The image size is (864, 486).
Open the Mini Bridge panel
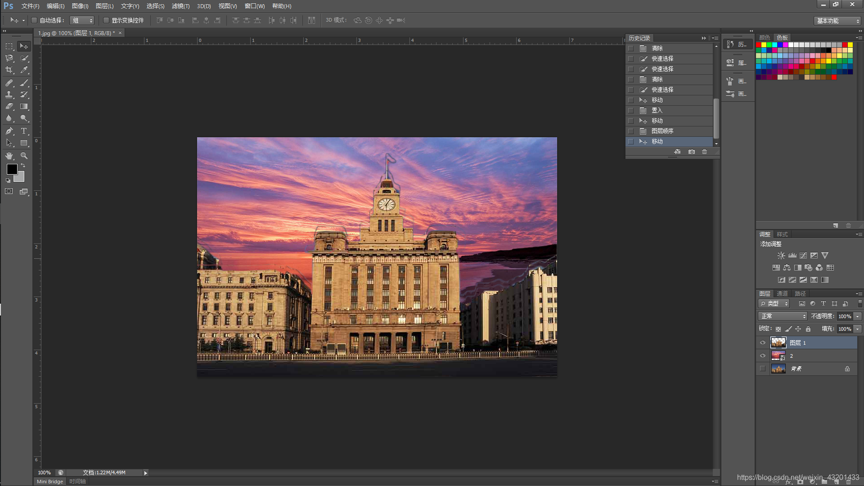click(50, 481)
